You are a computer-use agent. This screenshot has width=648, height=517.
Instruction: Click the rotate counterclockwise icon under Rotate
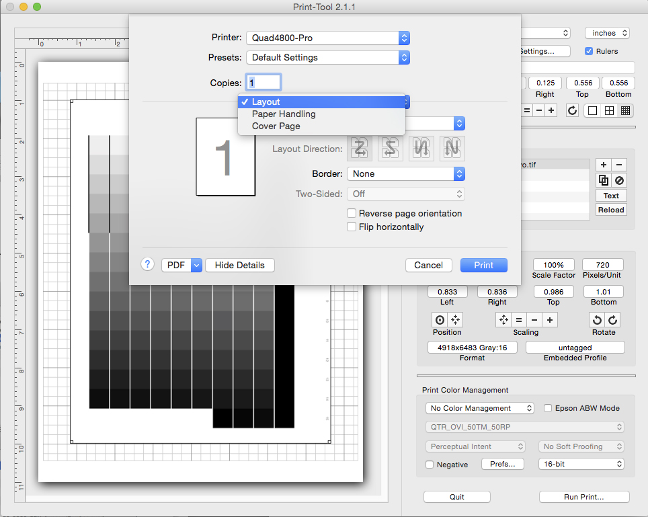click(596, 320)
